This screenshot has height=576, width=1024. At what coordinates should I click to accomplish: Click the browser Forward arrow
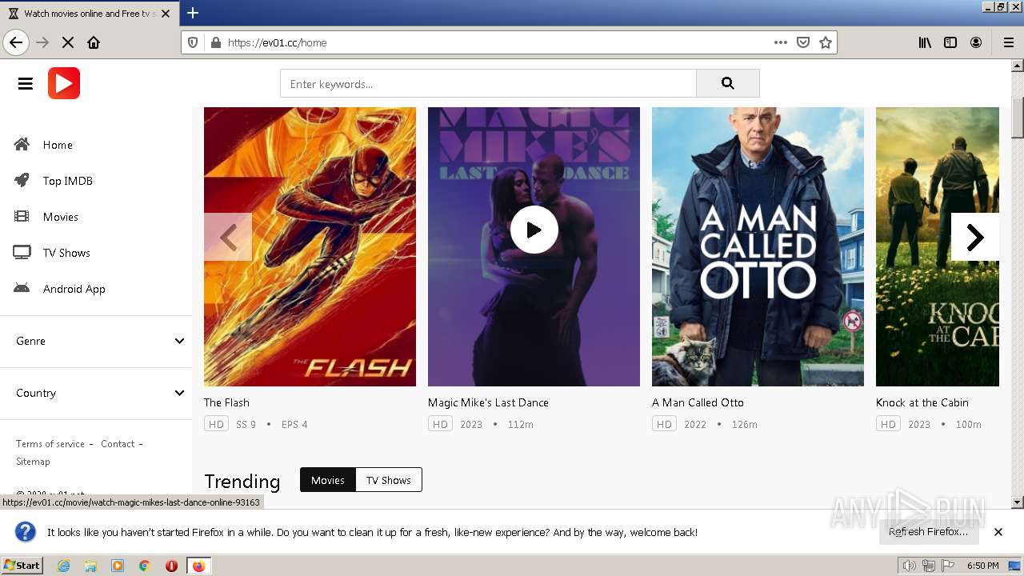(x=42, y=42)
